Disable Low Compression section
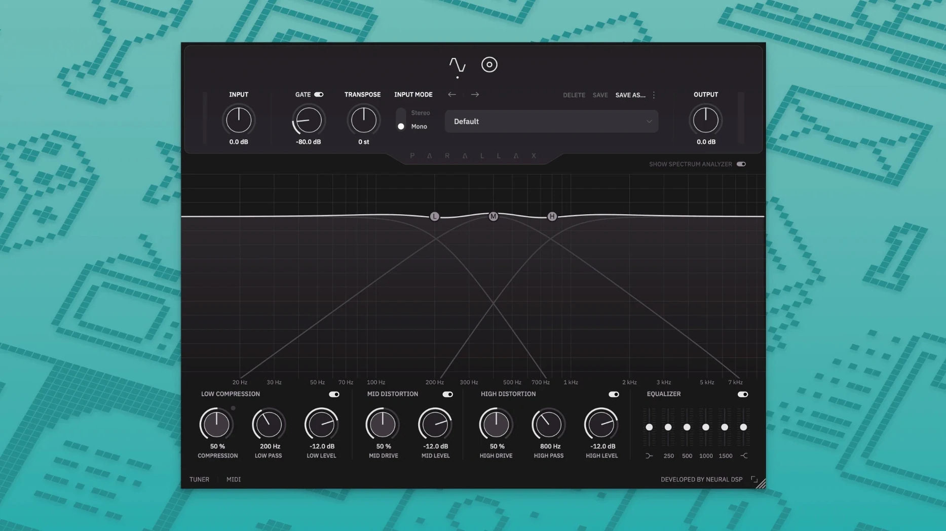 (334, 394)
